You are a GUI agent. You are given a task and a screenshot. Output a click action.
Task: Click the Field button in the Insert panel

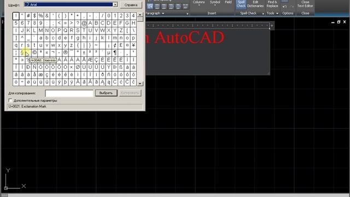point(228,2)
